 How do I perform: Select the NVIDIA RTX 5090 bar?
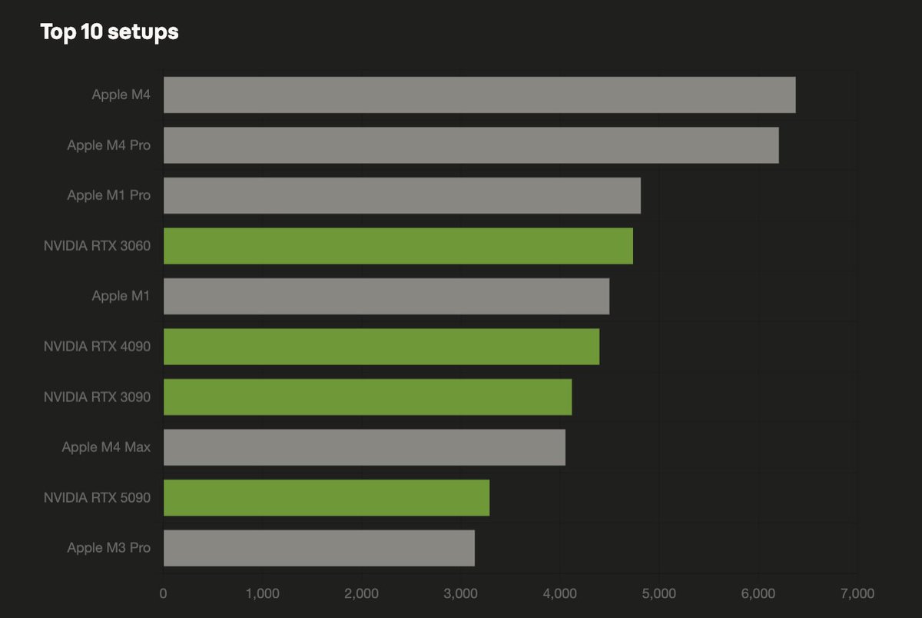click(327, 497)
